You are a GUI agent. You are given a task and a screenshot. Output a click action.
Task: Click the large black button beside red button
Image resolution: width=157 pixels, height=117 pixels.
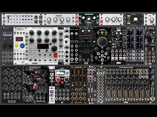[x=66, y=79]
